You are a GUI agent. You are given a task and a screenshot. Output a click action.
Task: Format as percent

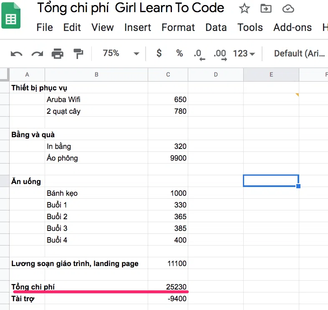tap(179, 53)
